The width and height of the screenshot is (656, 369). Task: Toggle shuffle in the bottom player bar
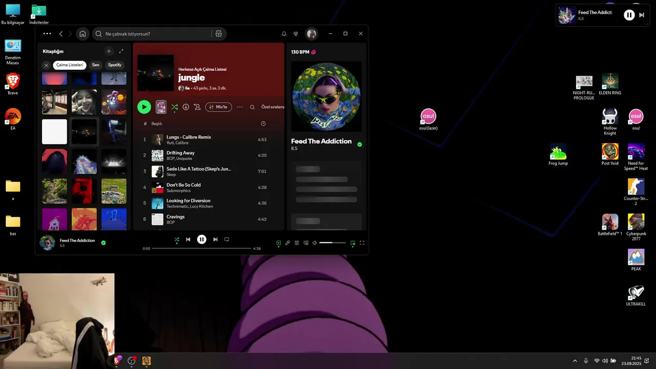pyautogui.click(x=176, y=239)
